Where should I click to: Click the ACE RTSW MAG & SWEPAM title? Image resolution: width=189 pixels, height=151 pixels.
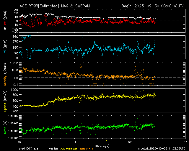click(x=59, y=6)
